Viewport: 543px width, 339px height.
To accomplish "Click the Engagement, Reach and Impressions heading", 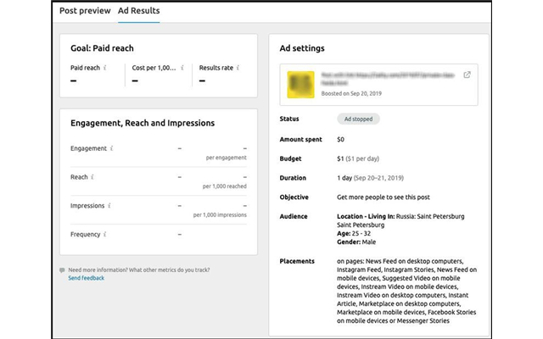I will coord(143,123).
